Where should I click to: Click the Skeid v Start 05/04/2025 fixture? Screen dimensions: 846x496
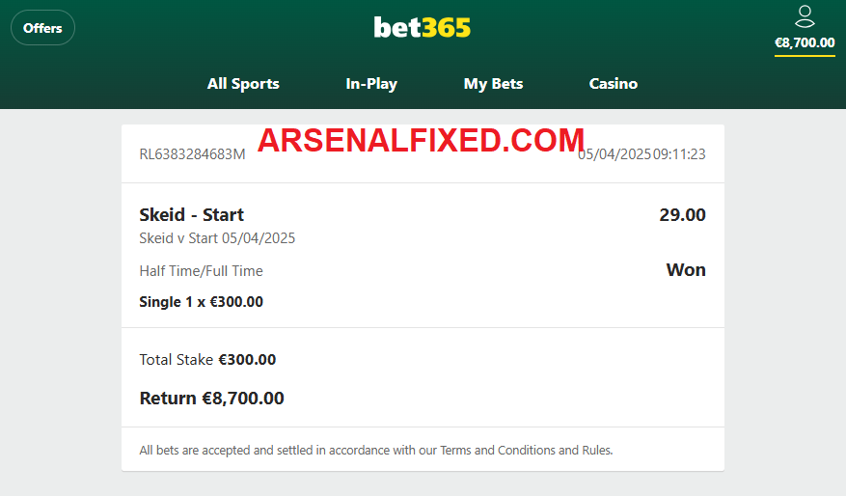(217, 238)
